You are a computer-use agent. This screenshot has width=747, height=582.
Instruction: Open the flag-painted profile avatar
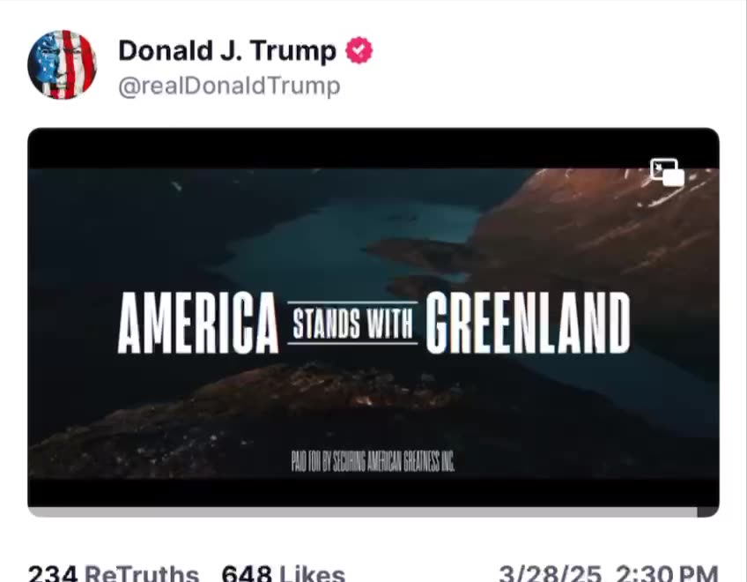pyautogui.click(x=62, y=64)
